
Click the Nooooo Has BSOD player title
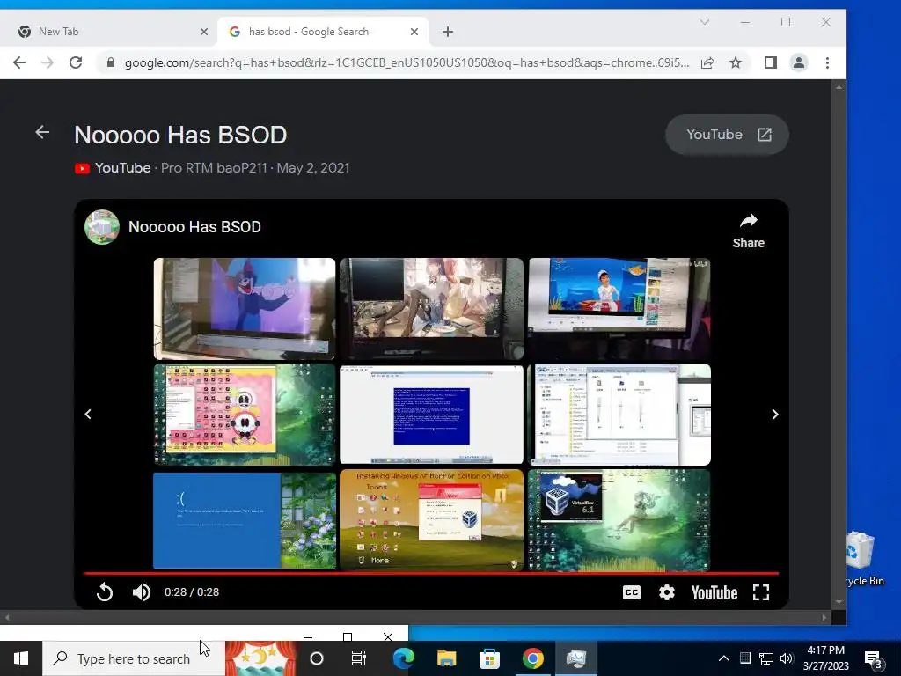[x=194, y=227]
